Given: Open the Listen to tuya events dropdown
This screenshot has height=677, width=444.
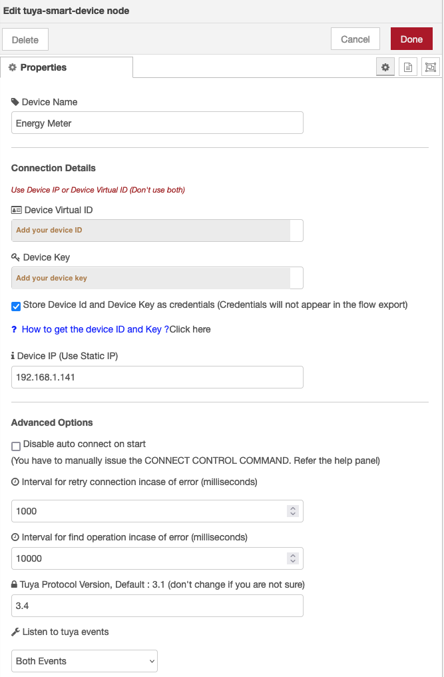Looking at the screenshot, I should click(x=85, y=661).
